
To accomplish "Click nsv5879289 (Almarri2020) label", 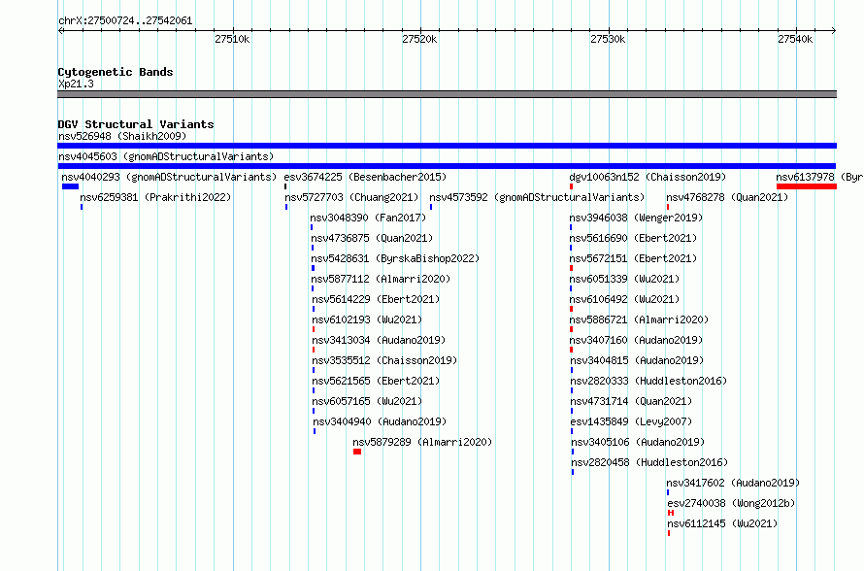I will click(422, 442).
